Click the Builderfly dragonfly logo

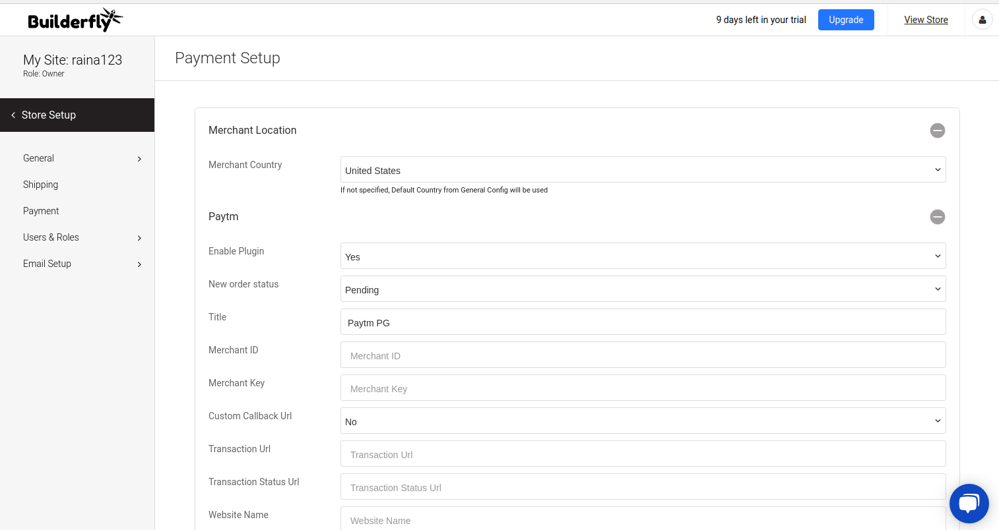[x=75, y=20]
